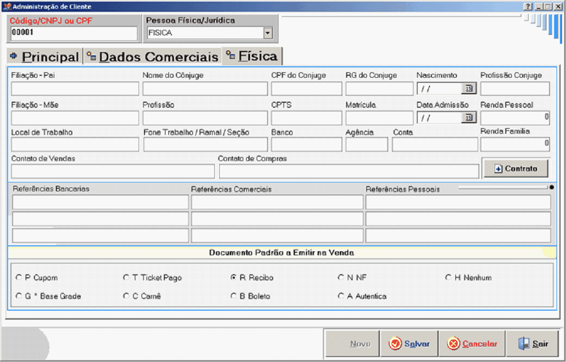This screenshot has width=566, height=362.
Task: Click the Contrato button
Action: tap(516, 169)
